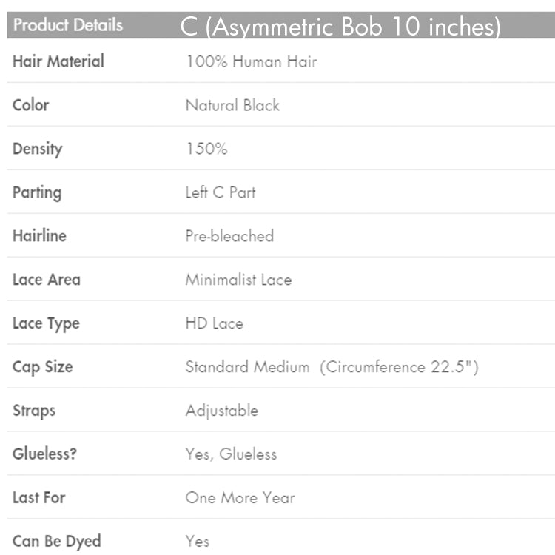Select the 150% density value
The width and height of the screenshot is (555, 555).
click(206, 149)
